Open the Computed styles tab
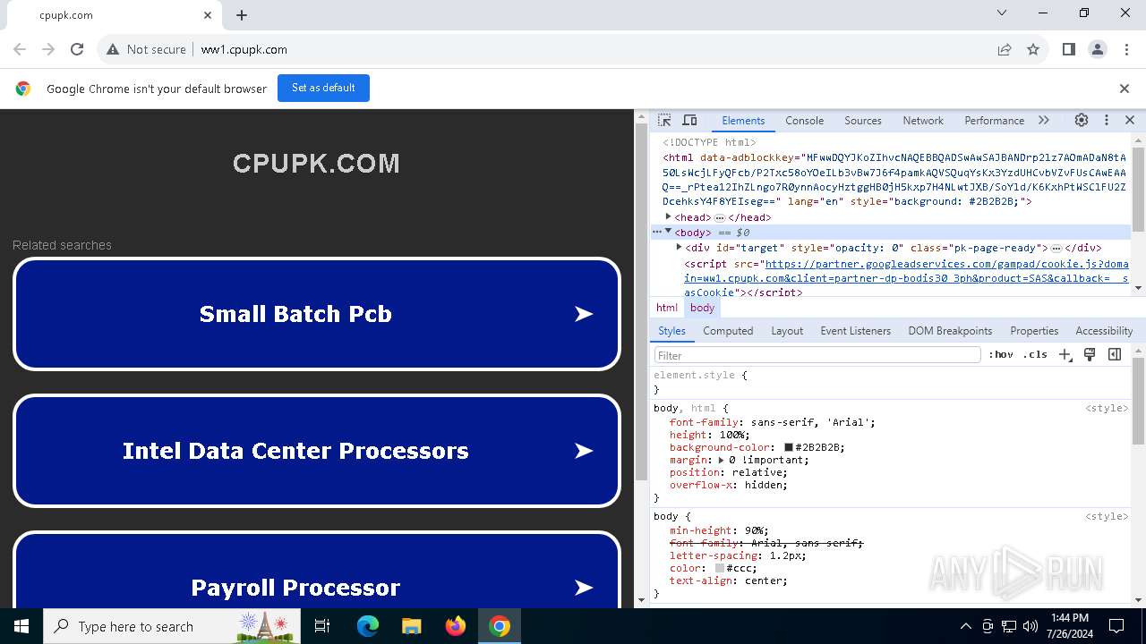1146x644 pixels. [728, 331]
